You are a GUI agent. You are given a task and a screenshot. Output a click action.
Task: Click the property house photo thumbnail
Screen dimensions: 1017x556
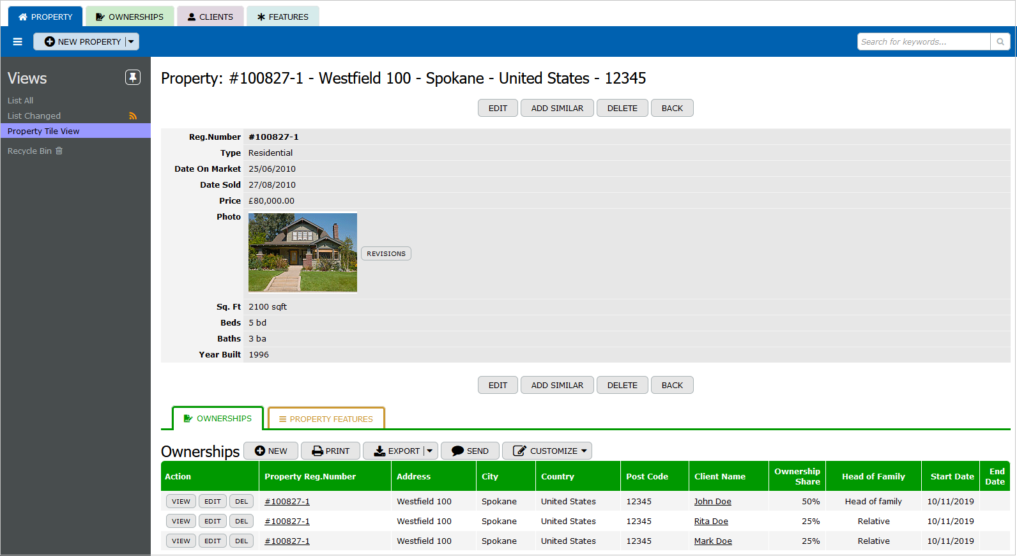[303, 252]
